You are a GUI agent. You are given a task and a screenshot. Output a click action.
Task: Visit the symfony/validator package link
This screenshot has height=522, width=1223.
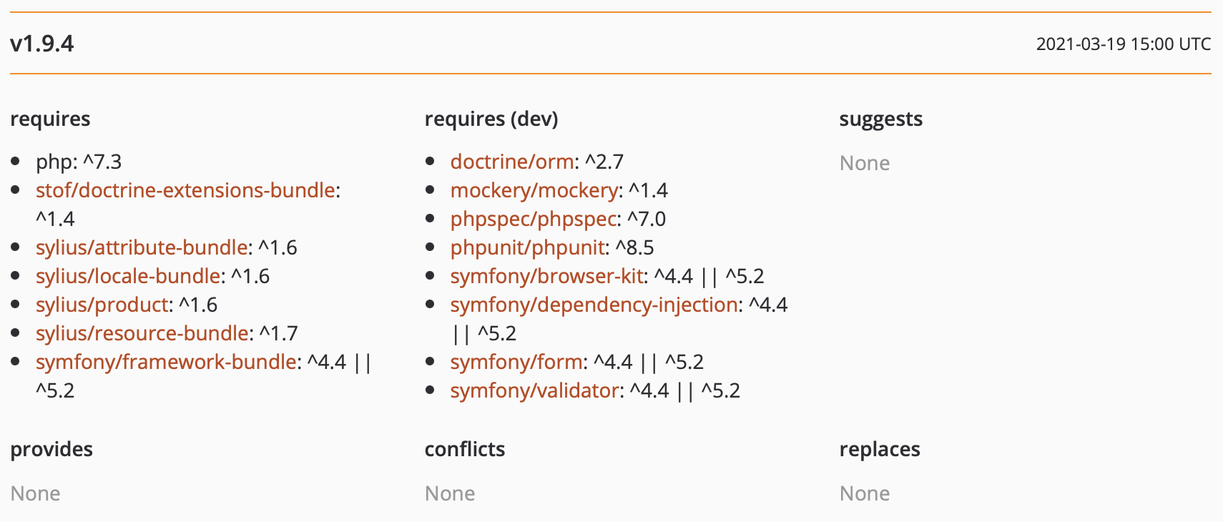(535, 390)
